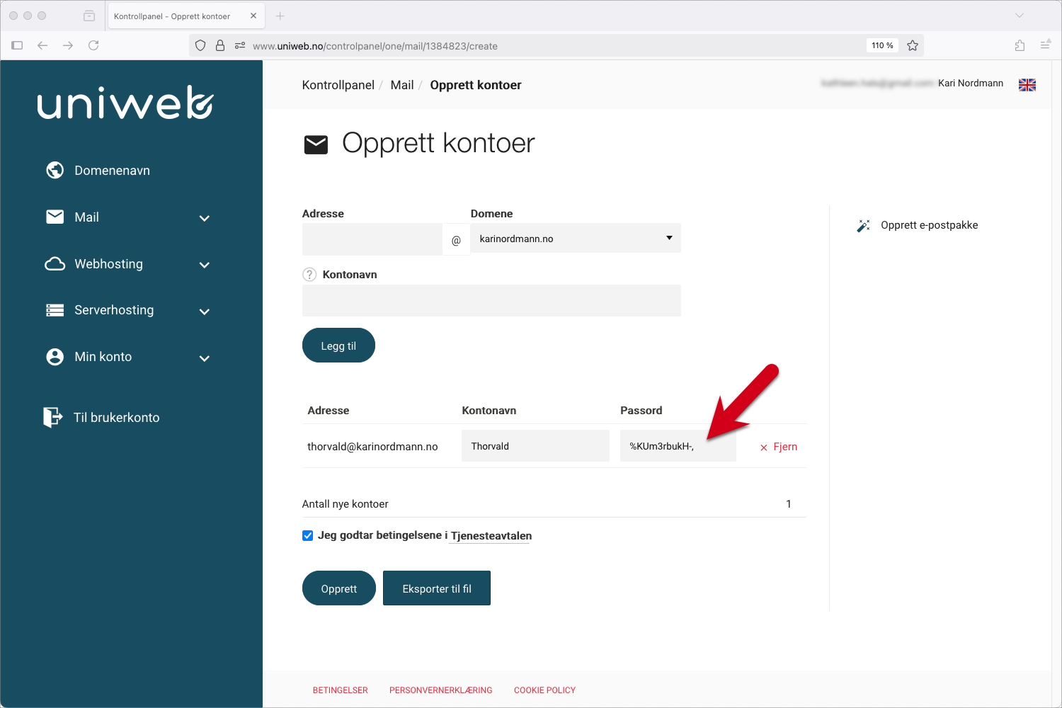Viewport: 1062px width, 708px height.
Task: Click the site permissions icon in address bar
Action: 240,45
